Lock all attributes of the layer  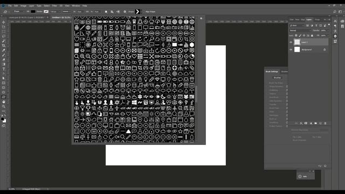(312, 36)
